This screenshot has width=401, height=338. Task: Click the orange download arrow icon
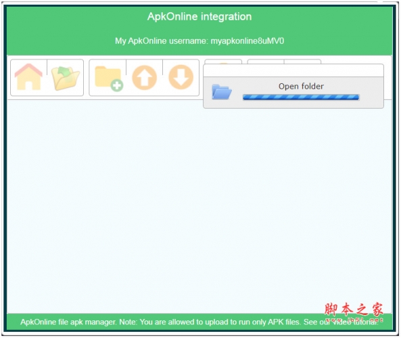click(x=181, y=77)
